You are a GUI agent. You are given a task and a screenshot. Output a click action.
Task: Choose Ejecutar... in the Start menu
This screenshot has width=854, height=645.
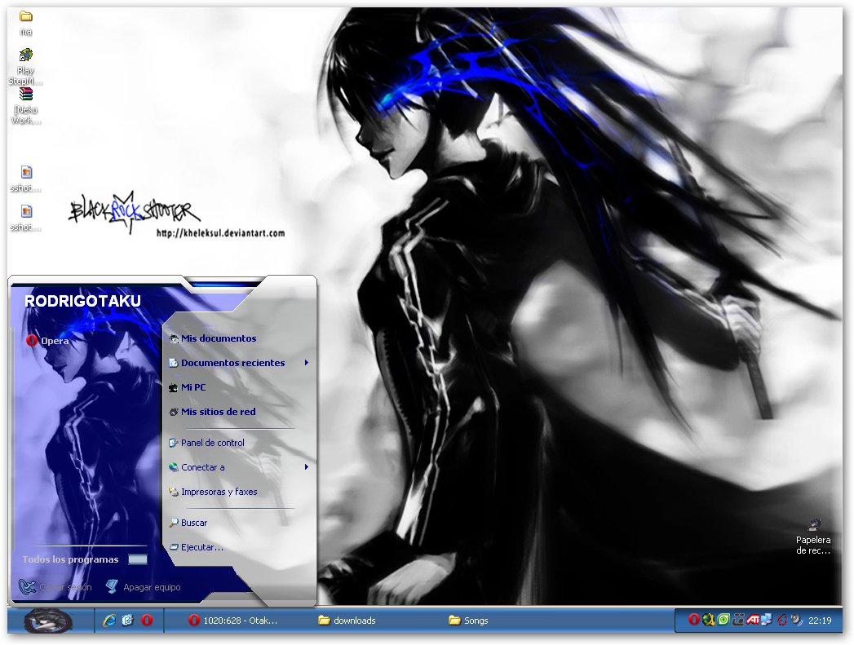pos(196,547)
